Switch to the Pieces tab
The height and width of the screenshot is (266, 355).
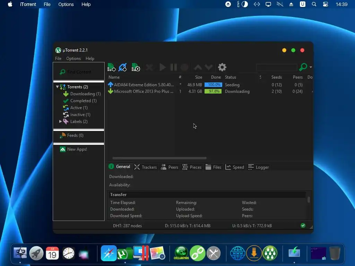point(192,167)
